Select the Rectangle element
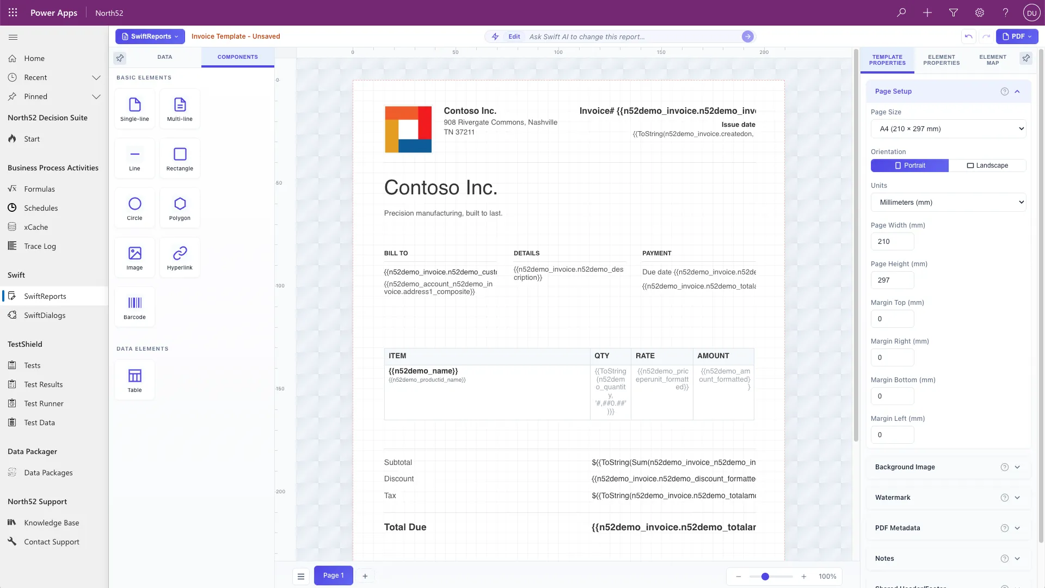The image size is (1045, 588). click(x=180, y=158)
